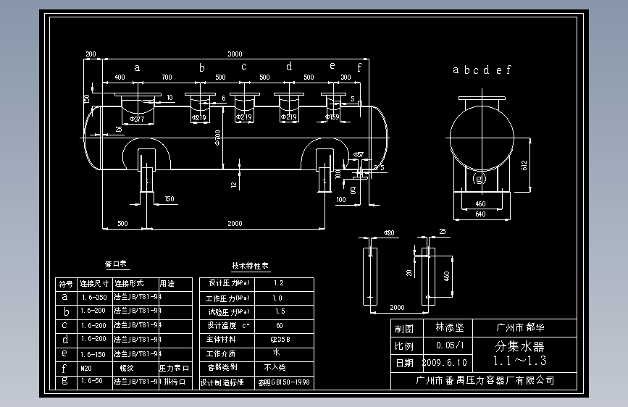628x407 pixels.
Task: Select the 1.6-50 connection size cell
Action: pyautogui.click(x=92, y=380)
